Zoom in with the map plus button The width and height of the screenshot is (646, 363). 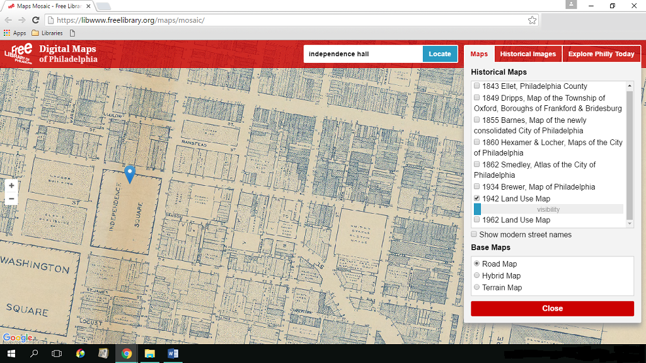click(11, 186)
